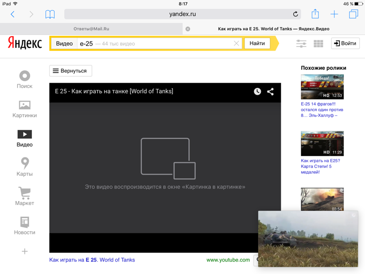Open link 'Е-25 14 фрагов!!!'
The width and height of the screenshot is (365, 274).
pyautogui.click(x=322, y=110)
